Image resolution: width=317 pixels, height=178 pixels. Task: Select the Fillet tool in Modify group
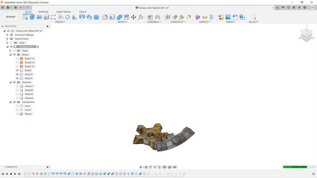(105, 17)
